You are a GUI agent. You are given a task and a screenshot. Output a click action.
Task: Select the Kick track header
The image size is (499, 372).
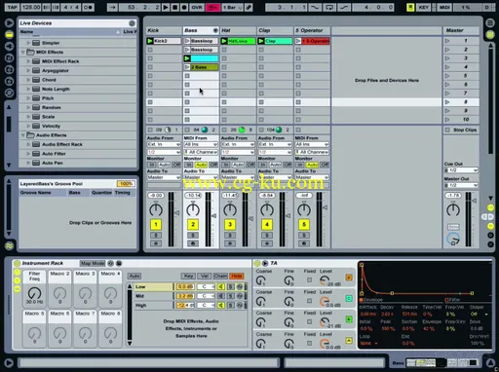164,30
